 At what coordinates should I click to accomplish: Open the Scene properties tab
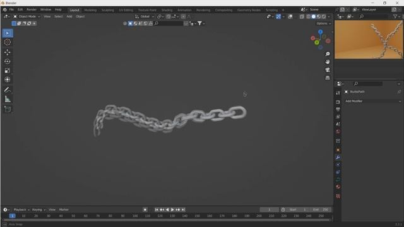coord(338,124)
